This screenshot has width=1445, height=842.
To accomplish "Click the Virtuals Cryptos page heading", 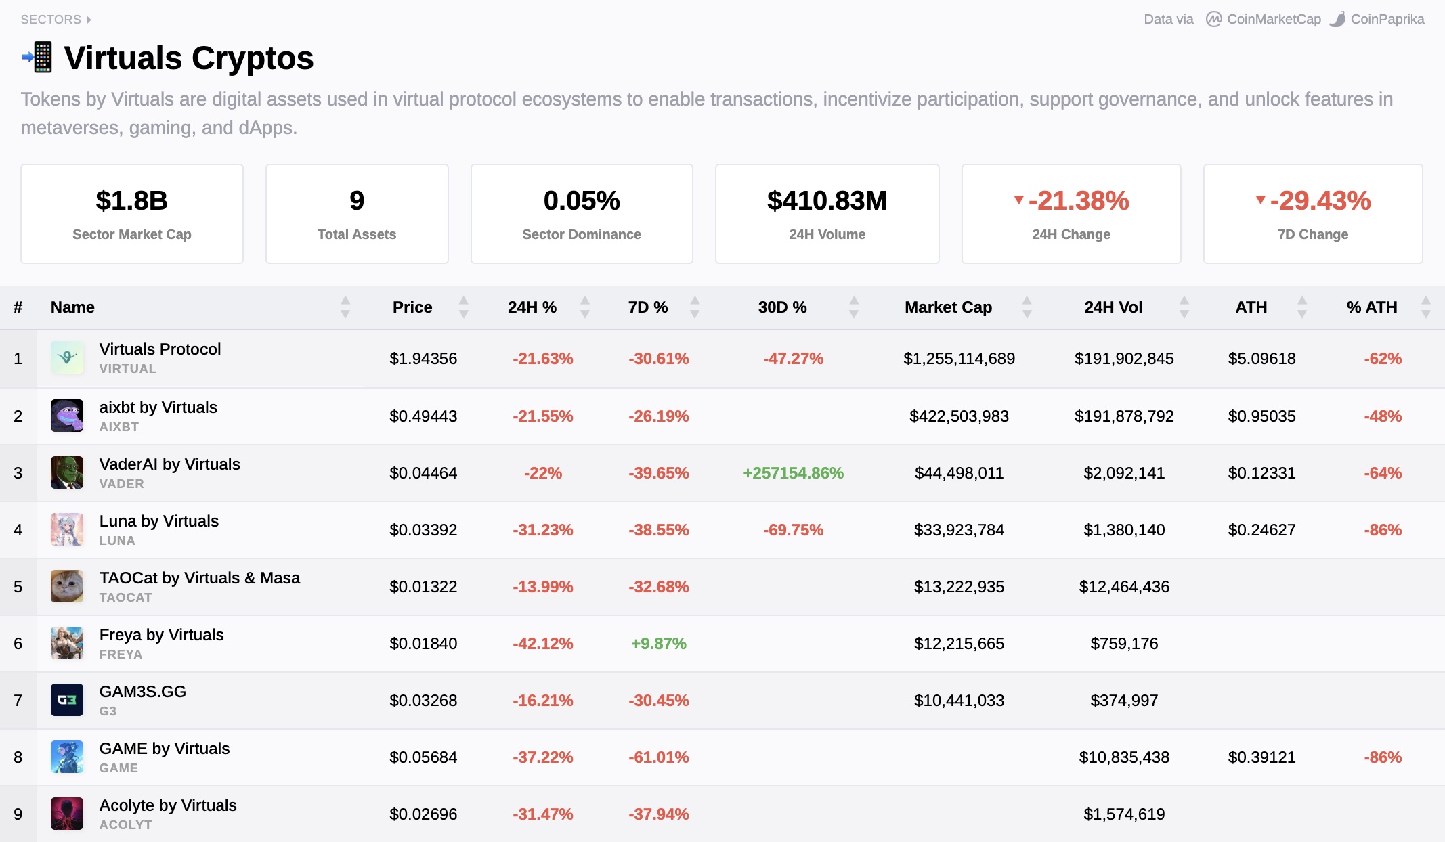I will point(189,58).
